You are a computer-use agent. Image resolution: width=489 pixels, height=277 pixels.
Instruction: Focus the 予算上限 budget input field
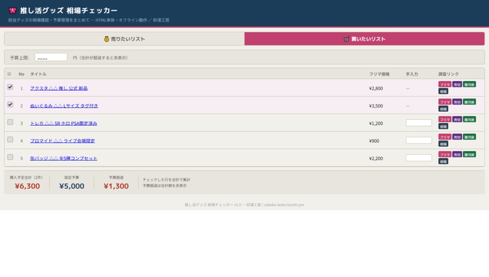(51, 57)
